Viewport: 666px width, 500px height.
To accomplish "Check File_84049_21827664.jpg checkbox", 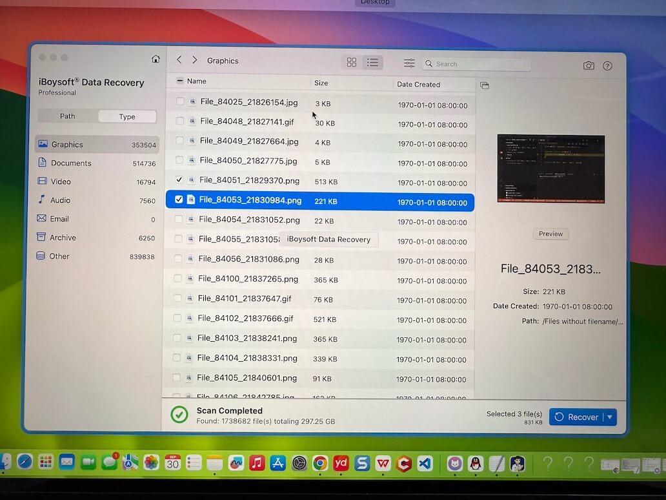I will pos(179,140).
